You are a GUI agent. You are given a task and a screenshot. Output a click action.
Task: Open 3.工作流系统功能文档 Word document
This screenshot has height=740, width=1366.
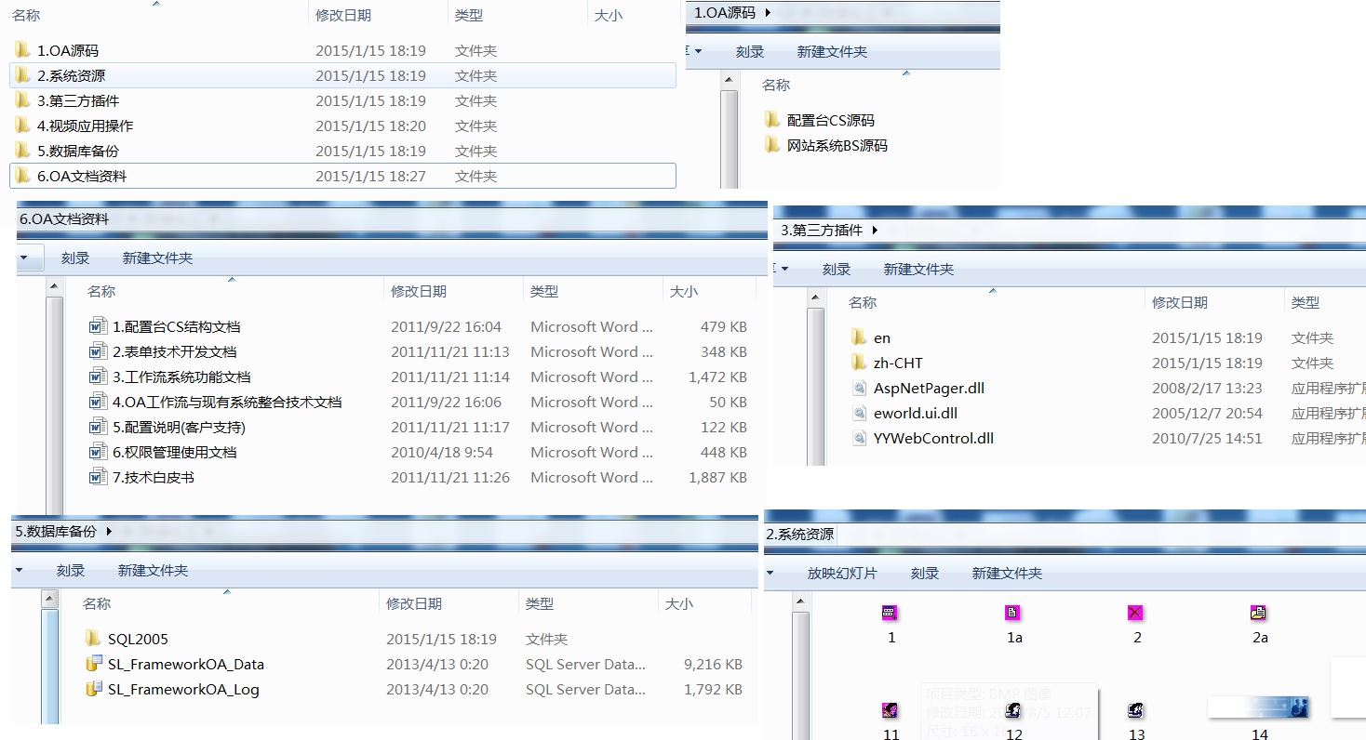coord(181,377)
